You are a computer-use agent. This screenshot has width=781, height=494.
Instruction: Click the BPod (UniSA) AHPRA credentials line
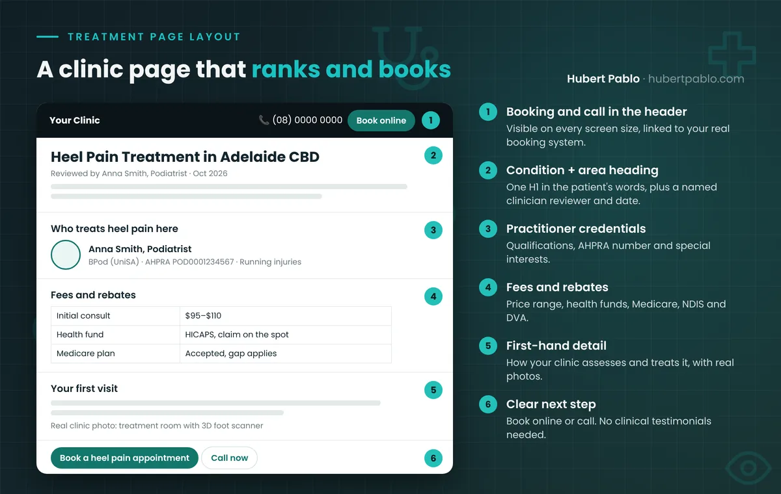point(195,262)
